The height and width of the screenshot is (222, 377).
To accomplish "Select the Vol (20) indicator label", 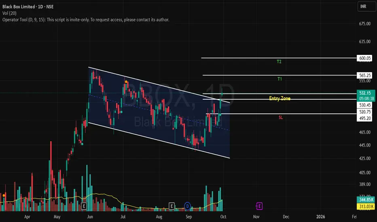I will 9,13.
